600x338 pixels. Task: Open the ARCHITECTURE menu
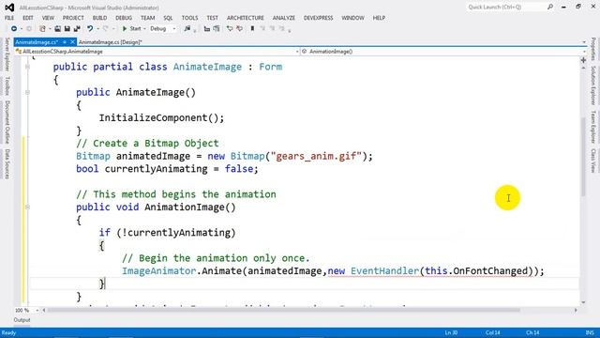(246, 18)
